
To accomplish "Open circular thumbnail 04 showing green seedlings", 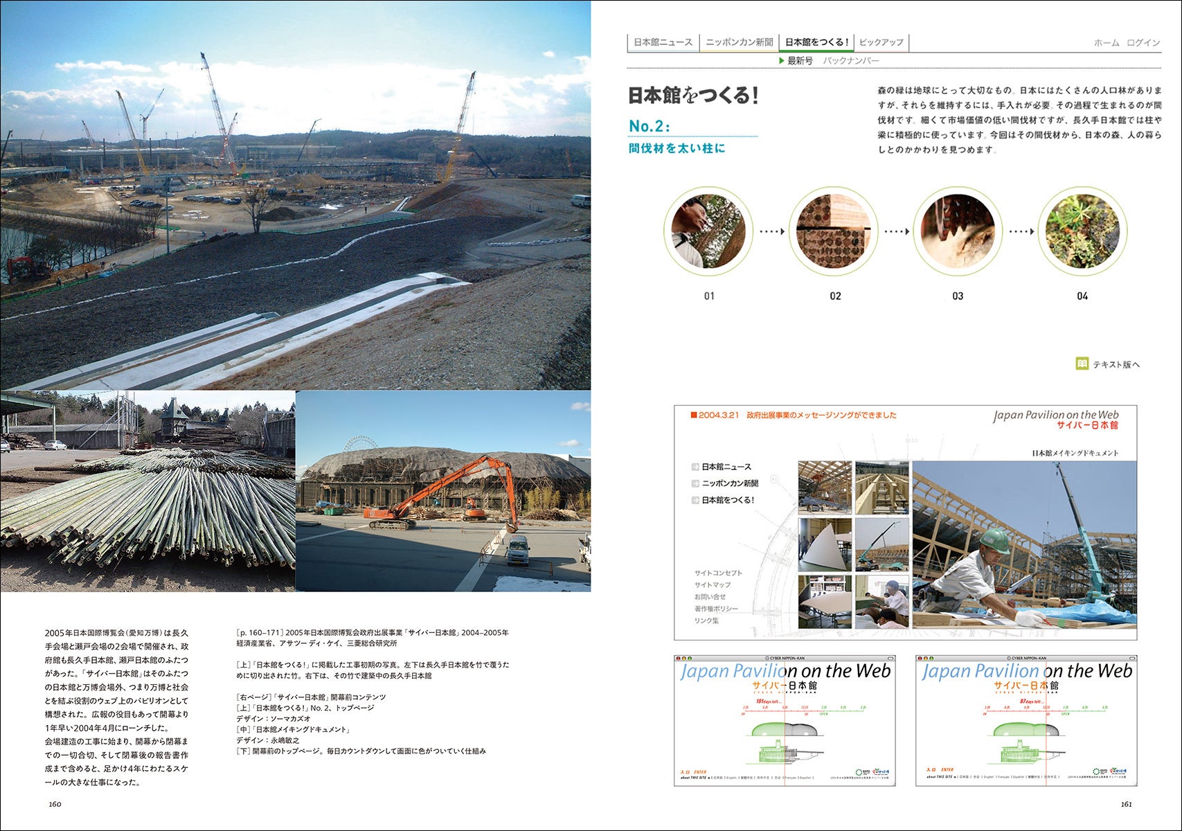I will pos(1082,231).
